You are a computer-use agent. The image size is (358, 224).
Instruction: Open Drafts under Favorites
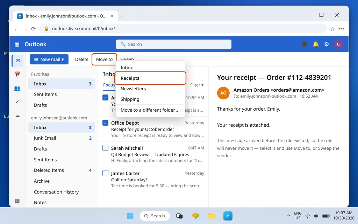[x=62, y=105]
